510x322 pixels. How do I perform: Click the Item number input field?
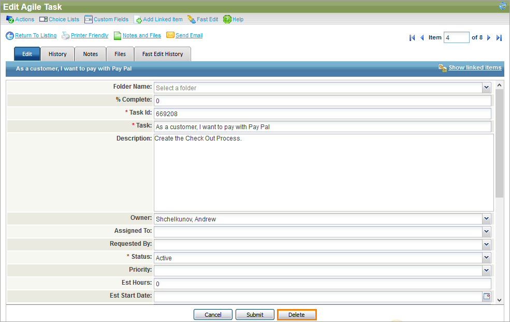(x=457, y=37)
